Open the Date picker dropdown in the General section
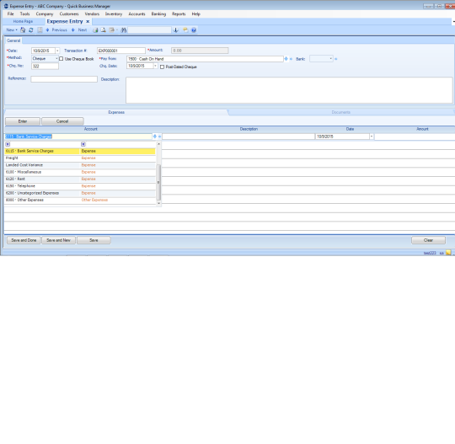Viewport: 455px width, 444px height. click(57, 51)
